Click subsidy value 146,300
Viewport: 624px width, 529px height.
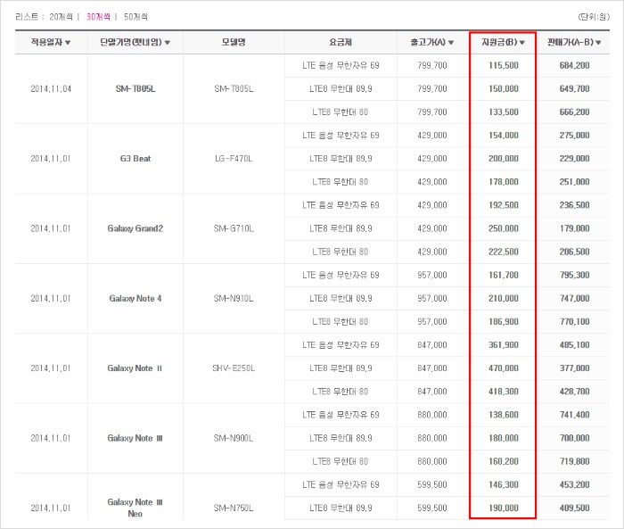504,484
